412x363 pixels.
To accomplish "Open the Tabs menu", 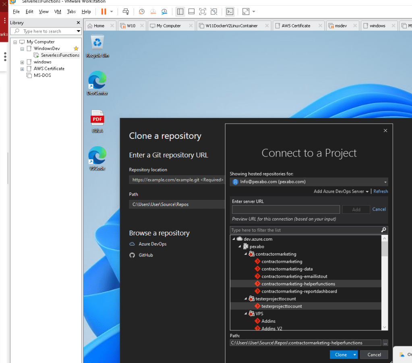I will (x=71, y=12).
